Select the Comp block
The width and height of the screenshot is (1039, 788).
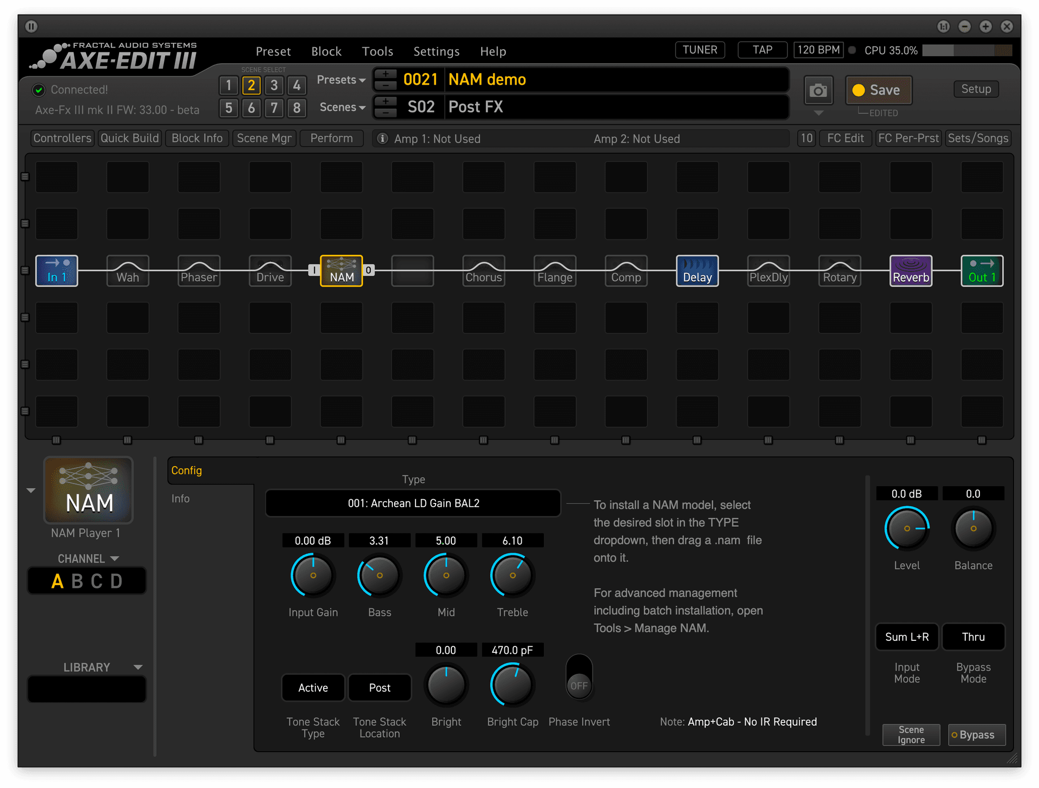pyautogui.click(x=626, y=270)
